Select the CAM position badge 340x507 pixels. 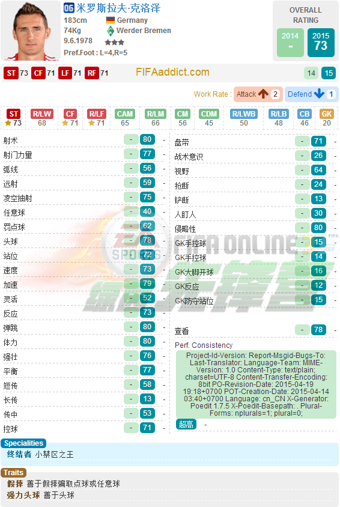point(125,114)
